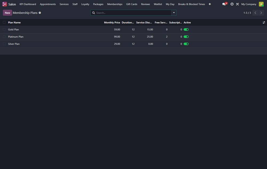Expand the search options dropdown arrow

(x=174, y=13)
